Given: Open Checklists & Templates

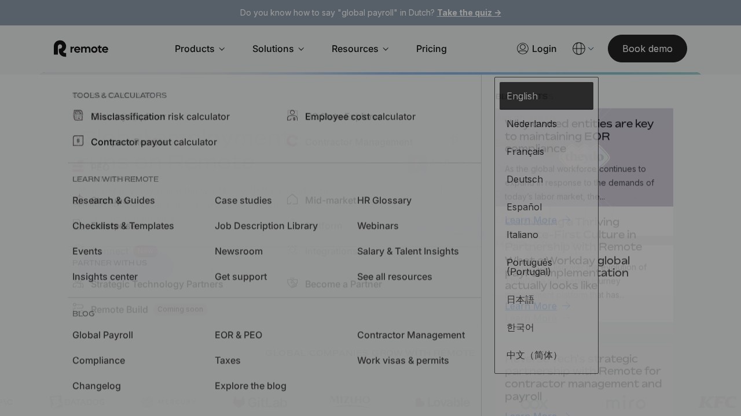Looking at the screenshot, I should point(123,225).
